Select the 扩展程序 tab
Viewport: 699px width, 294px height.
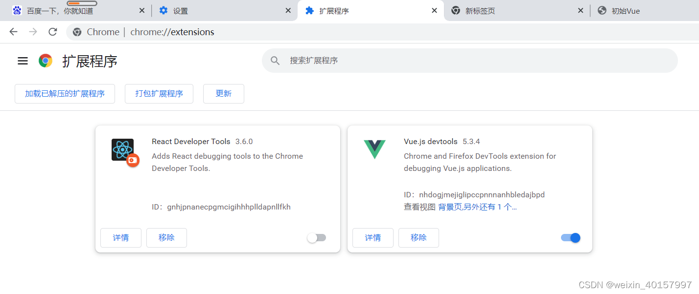[x=371, y=10]
